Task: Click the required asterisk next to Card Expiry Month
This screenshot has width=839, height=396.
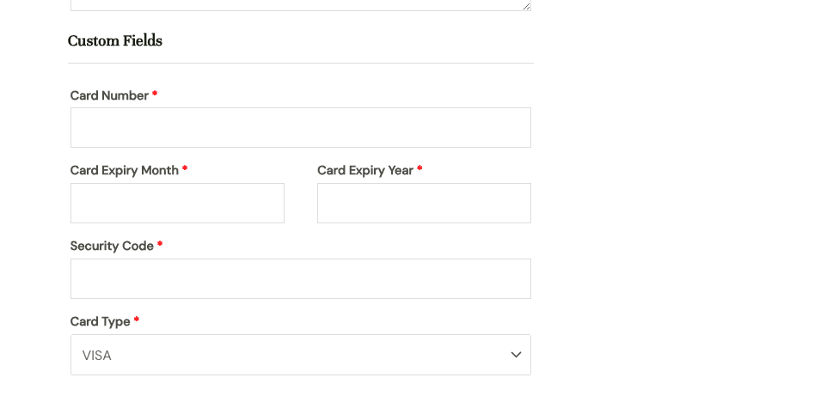Action: [x=185, y=169]
